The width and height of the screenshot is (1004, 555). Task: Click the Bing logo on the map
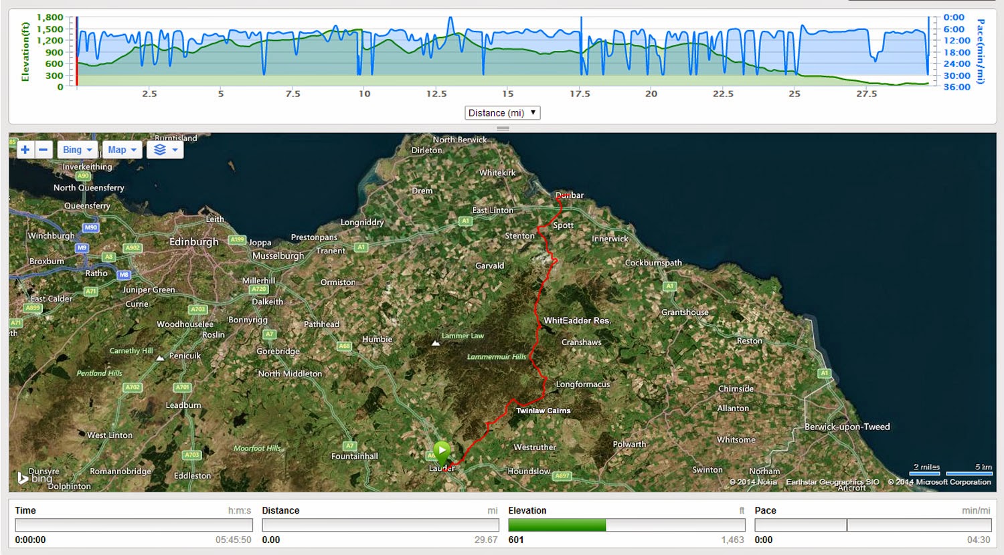[x=35, y=478]
